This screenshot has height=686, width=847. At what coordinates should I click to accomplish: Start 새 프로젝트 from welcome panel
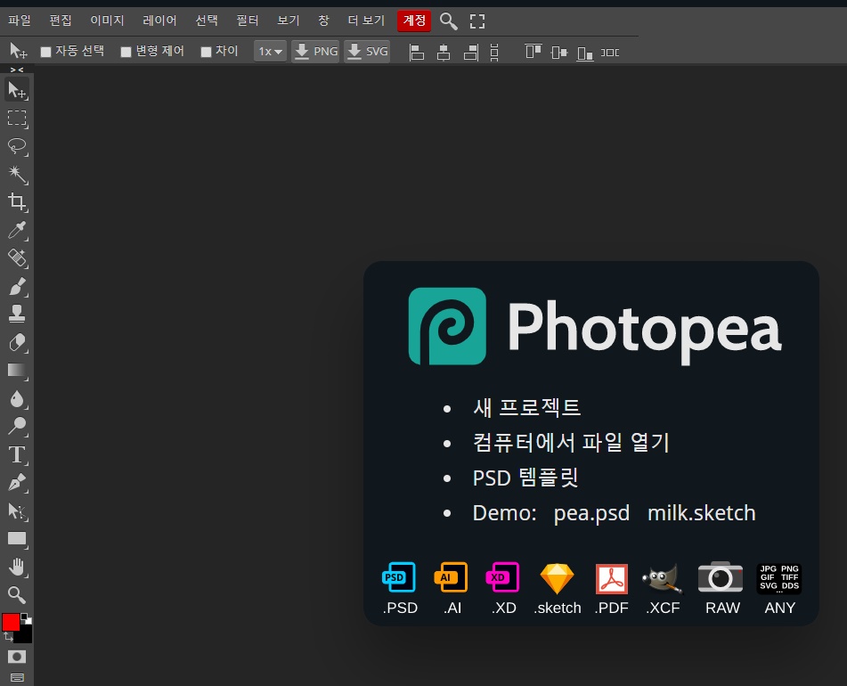coord(526,407)
